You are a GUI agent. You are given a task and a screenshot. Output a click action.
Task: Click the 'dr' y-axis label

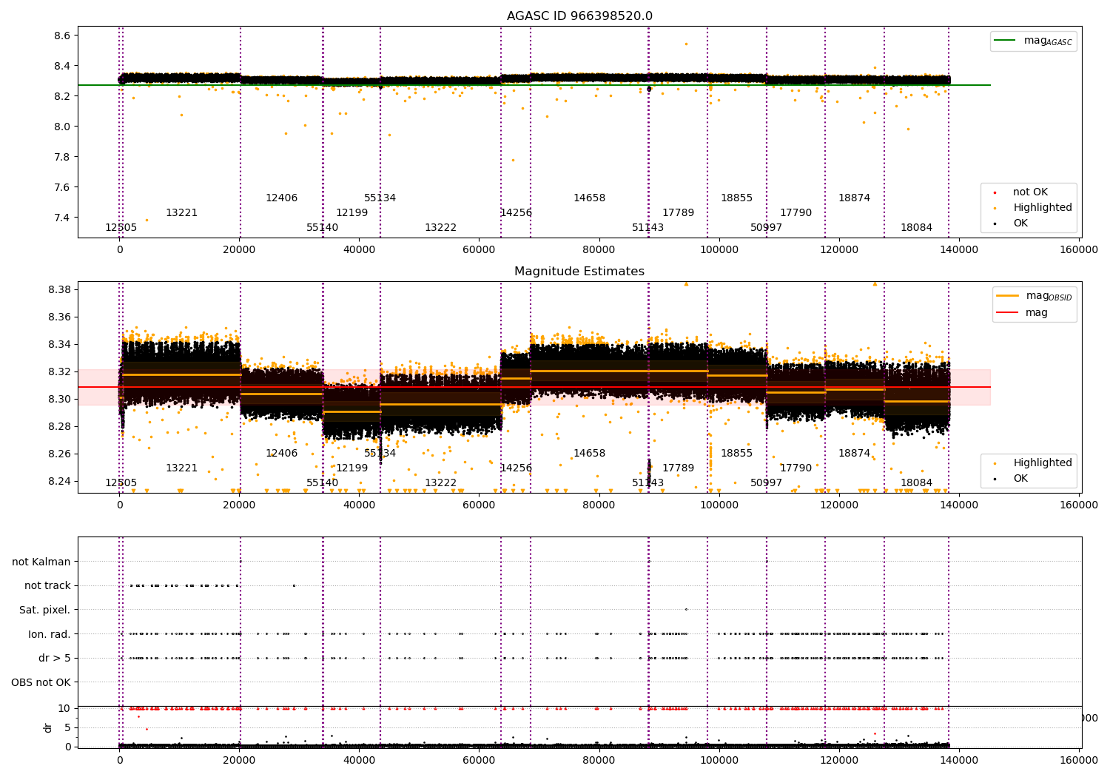(48, 727)
